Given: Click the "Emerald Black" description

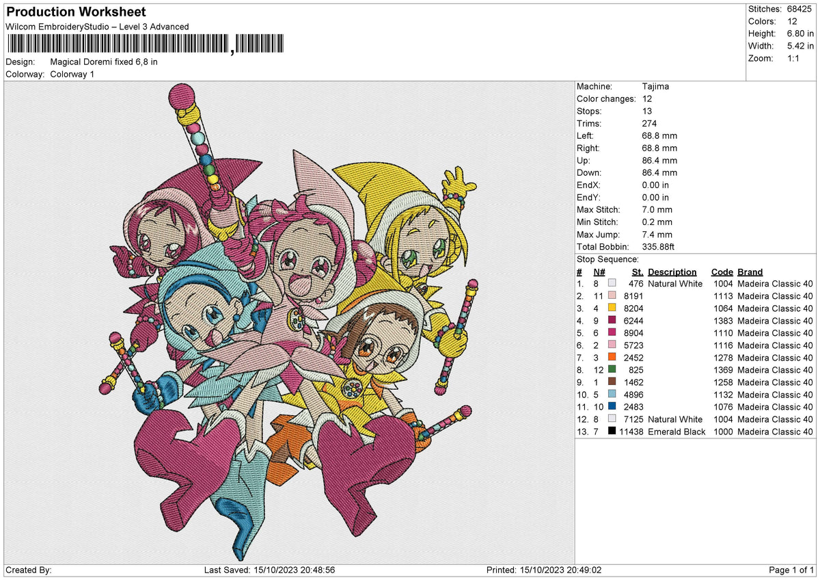Looking at the screenshot, I should pos(676,432).
